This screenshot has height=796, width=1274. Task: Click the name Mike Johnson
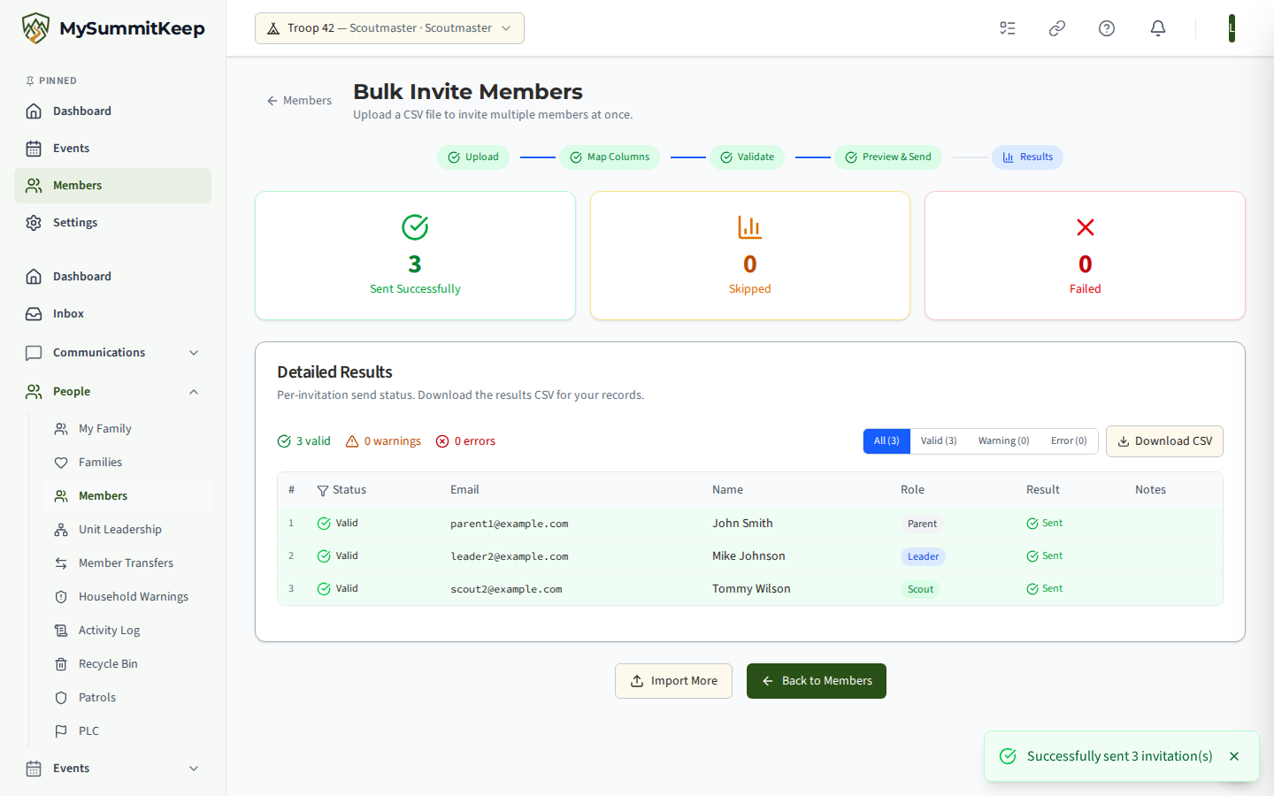pyautogui.click(x=748, y=556)
